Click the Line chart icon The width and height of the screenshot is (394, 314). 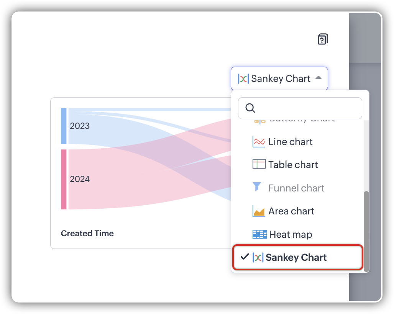coord(259,142)
